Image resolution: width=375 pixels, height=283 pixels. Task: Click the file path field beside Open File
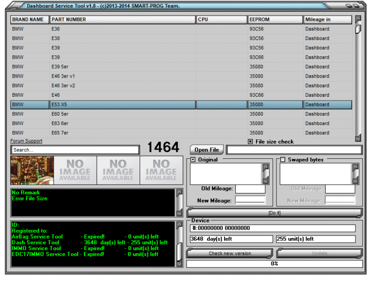click(x=294, y=150)
